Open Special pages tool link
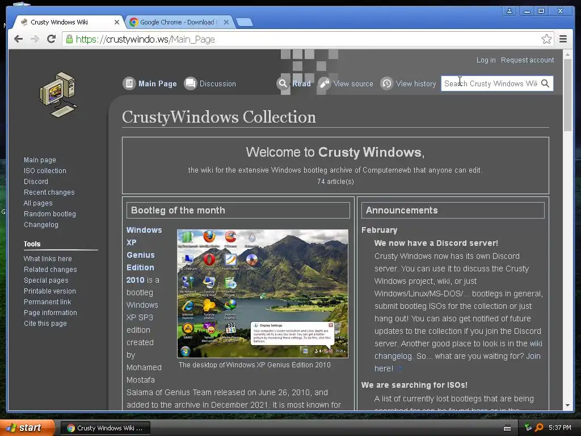The height and width of the screenshot is (436, 581). pyautogui.click(x=46, y=280)
